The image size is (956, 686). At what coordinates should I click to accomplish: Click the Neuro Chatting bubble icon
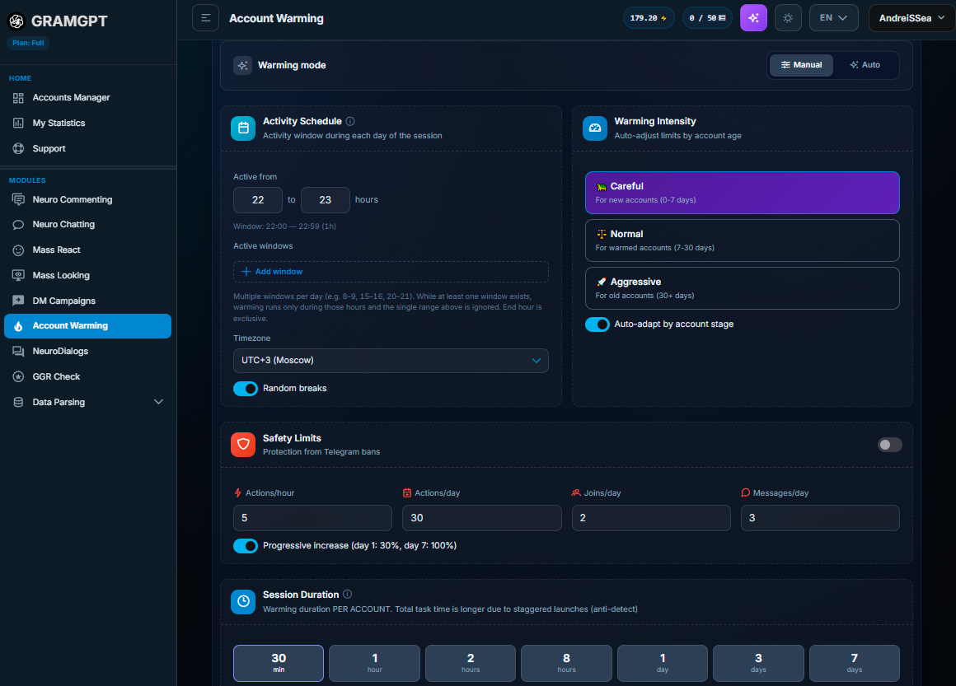[x=18, y=225]
